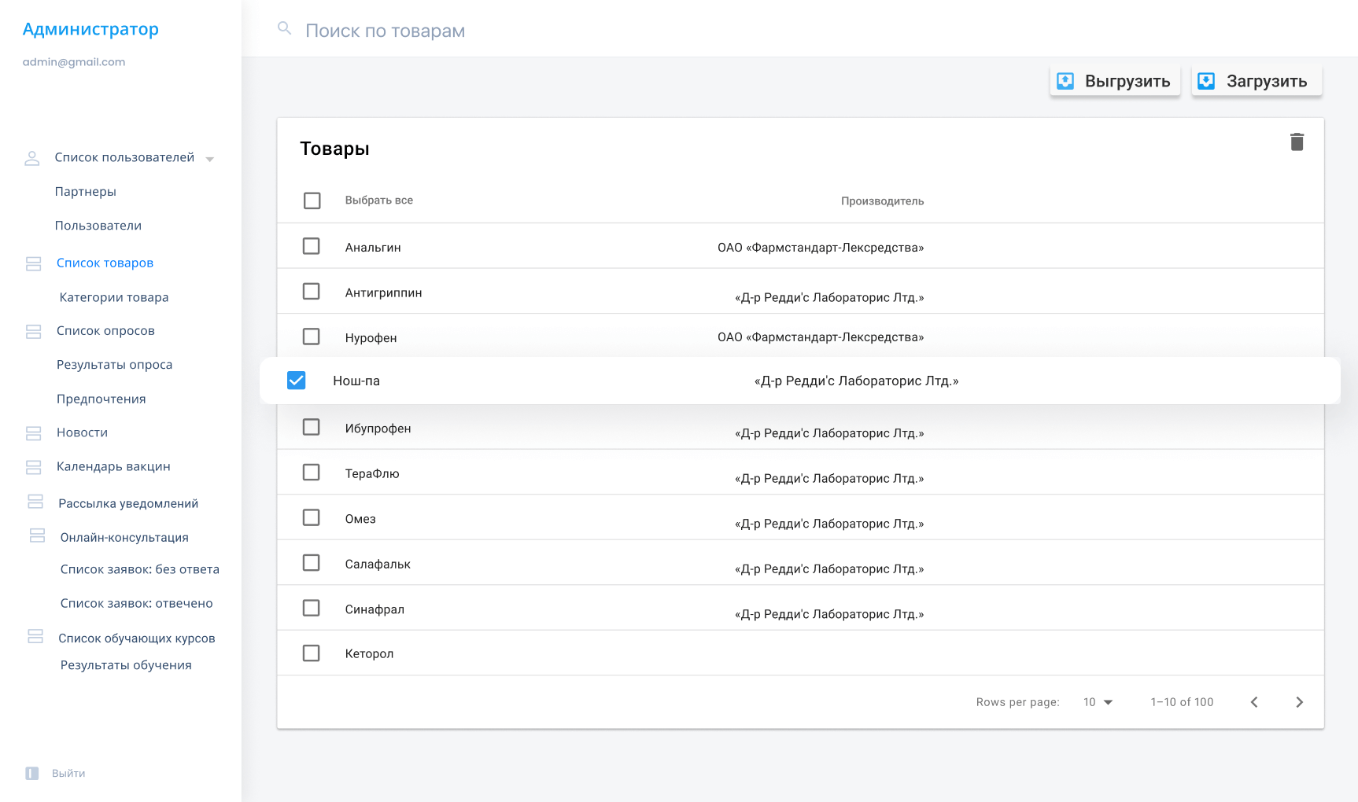This screenshot has height=802, width=1358.
Task: Click the Омез product name
Action: pyautogui.click(x=360, y=519)
